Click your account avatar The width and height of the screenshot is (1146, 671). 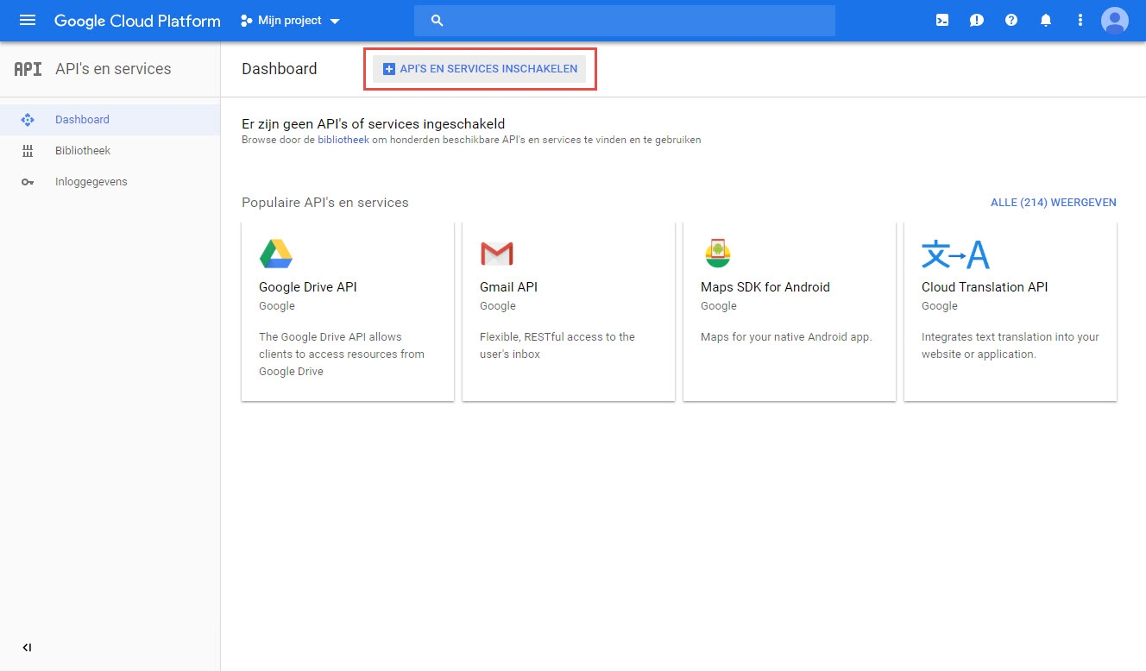click(x=1114, y=20)
